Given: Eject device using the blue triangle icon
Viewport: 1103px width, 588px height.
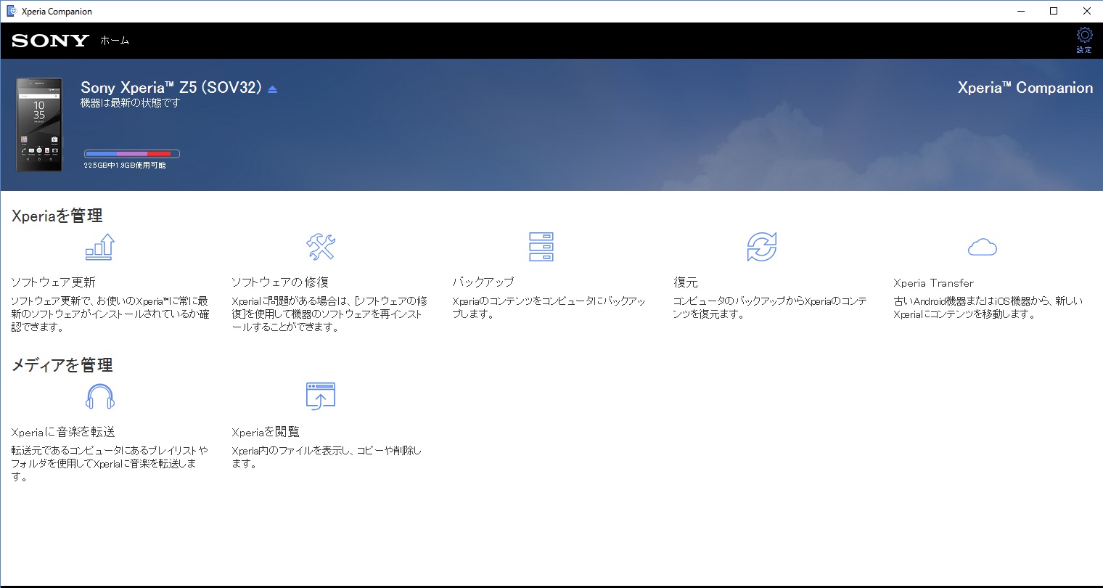Looking at the screenshot, I should tap(273, 89).
